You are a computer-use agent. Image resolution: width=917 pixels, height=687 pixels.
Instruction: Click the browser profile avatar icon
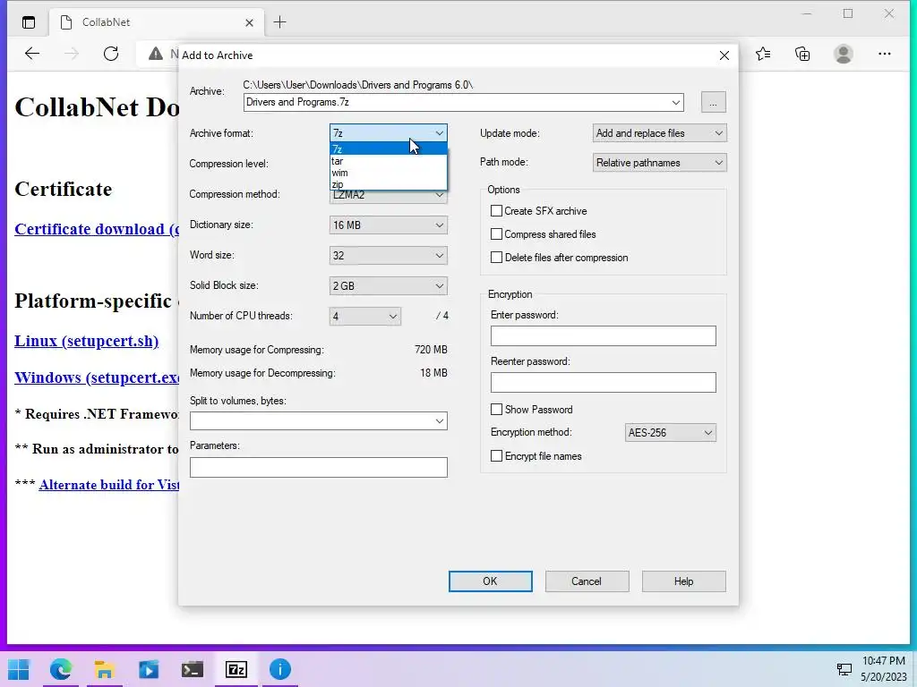pyautogui.click(x=844, y=54)
